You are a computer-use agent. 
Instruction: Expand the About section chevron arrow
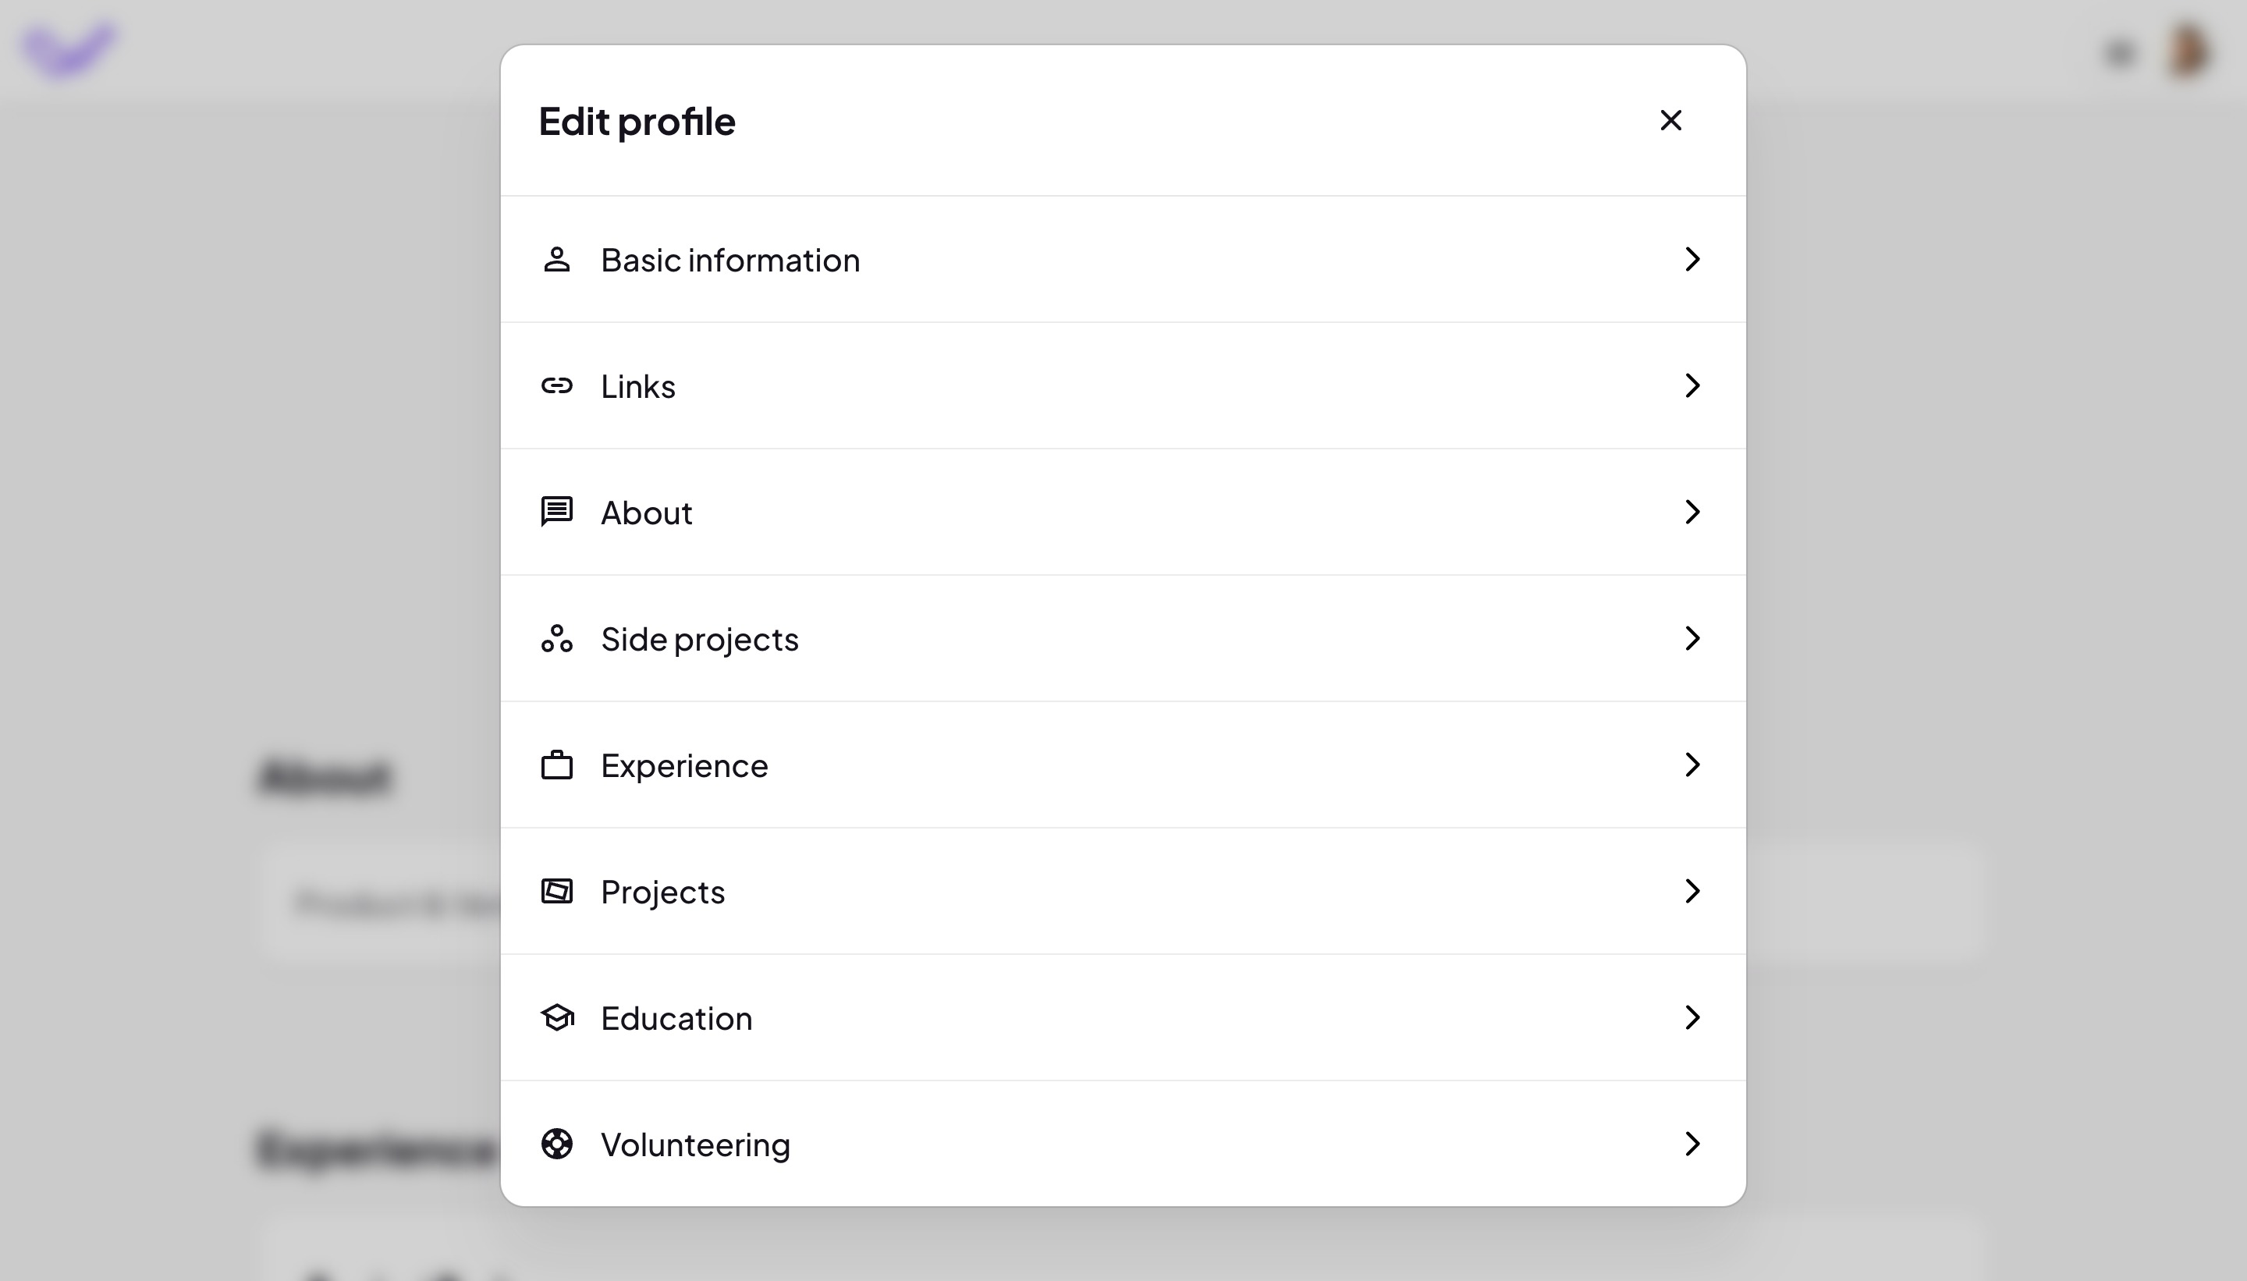[x=1691, y=512]
